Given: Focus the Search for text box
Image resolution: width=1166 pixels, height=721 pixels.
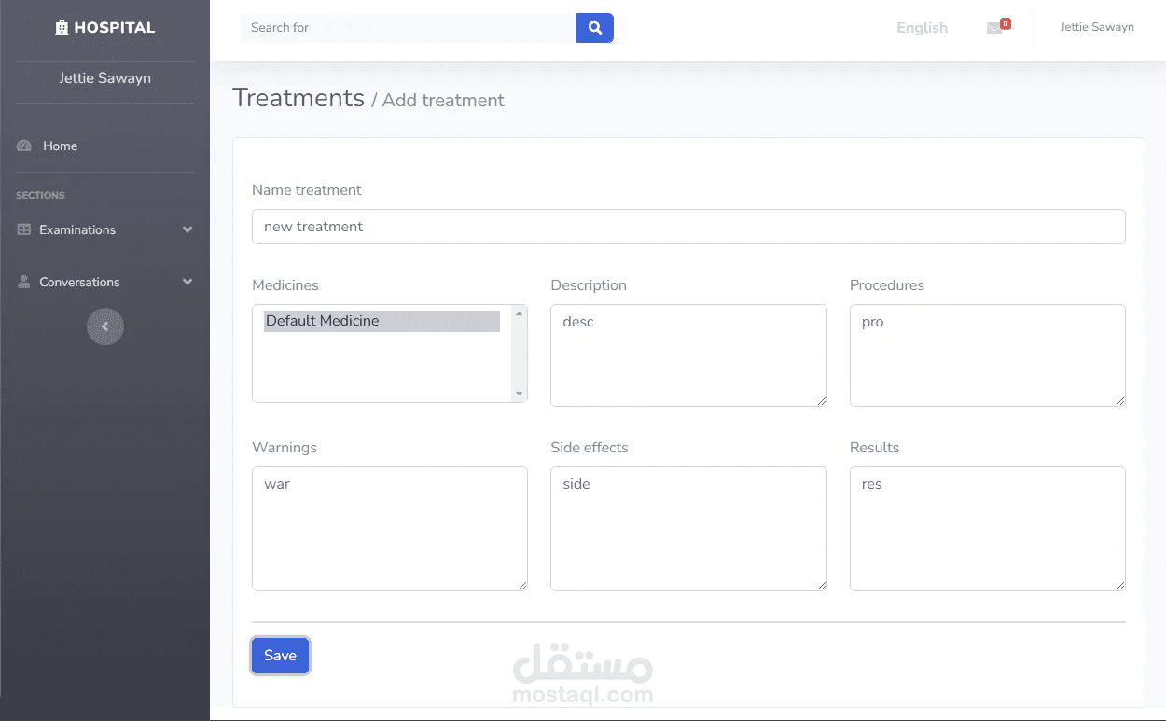Looking at the screenshot, I should pos(409,28).
